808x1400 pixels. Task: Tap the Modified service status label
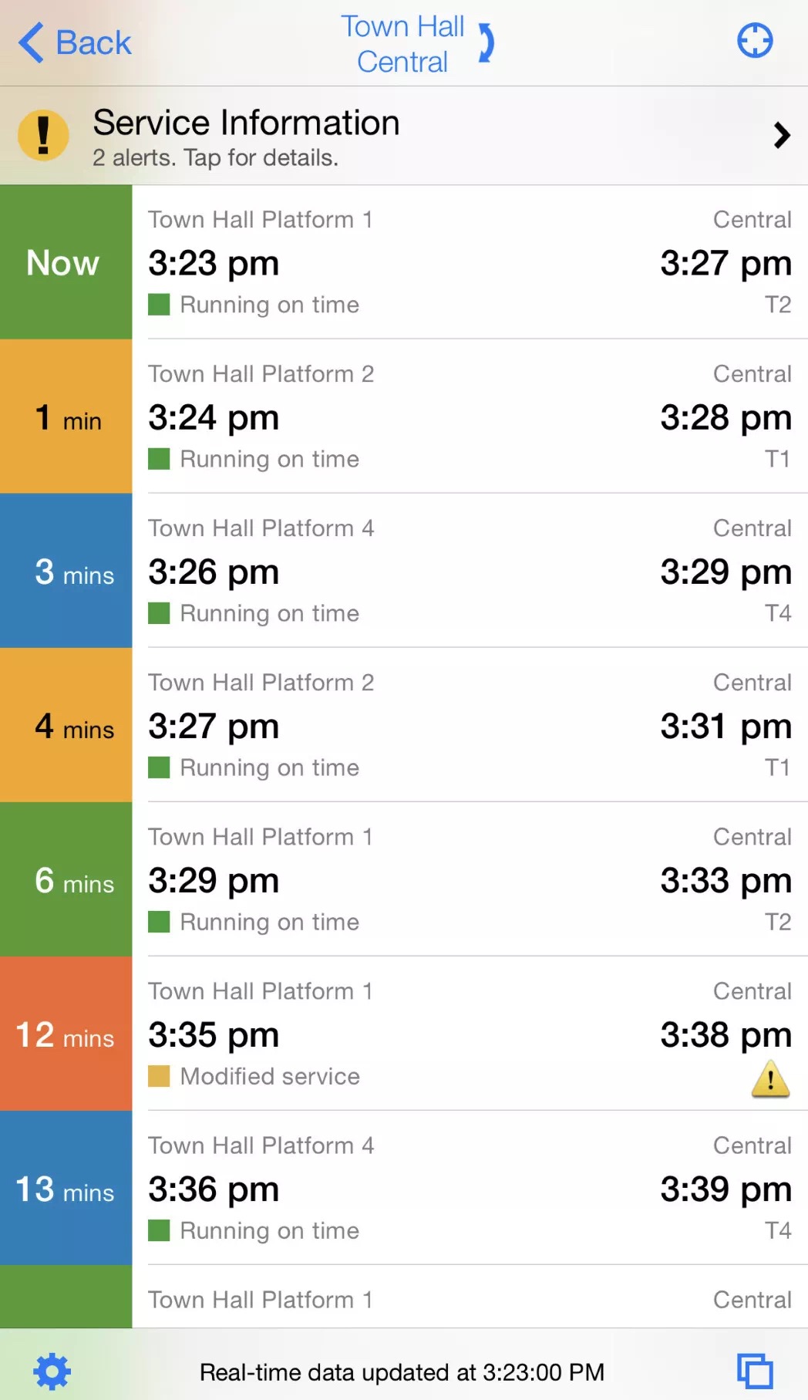pyautogui.click(x=270, y=1076)
